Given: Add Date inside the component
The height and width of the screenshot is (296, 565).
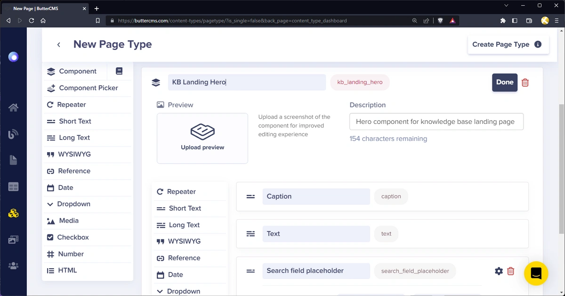Looking at the screenshot, I should point(190,274).
